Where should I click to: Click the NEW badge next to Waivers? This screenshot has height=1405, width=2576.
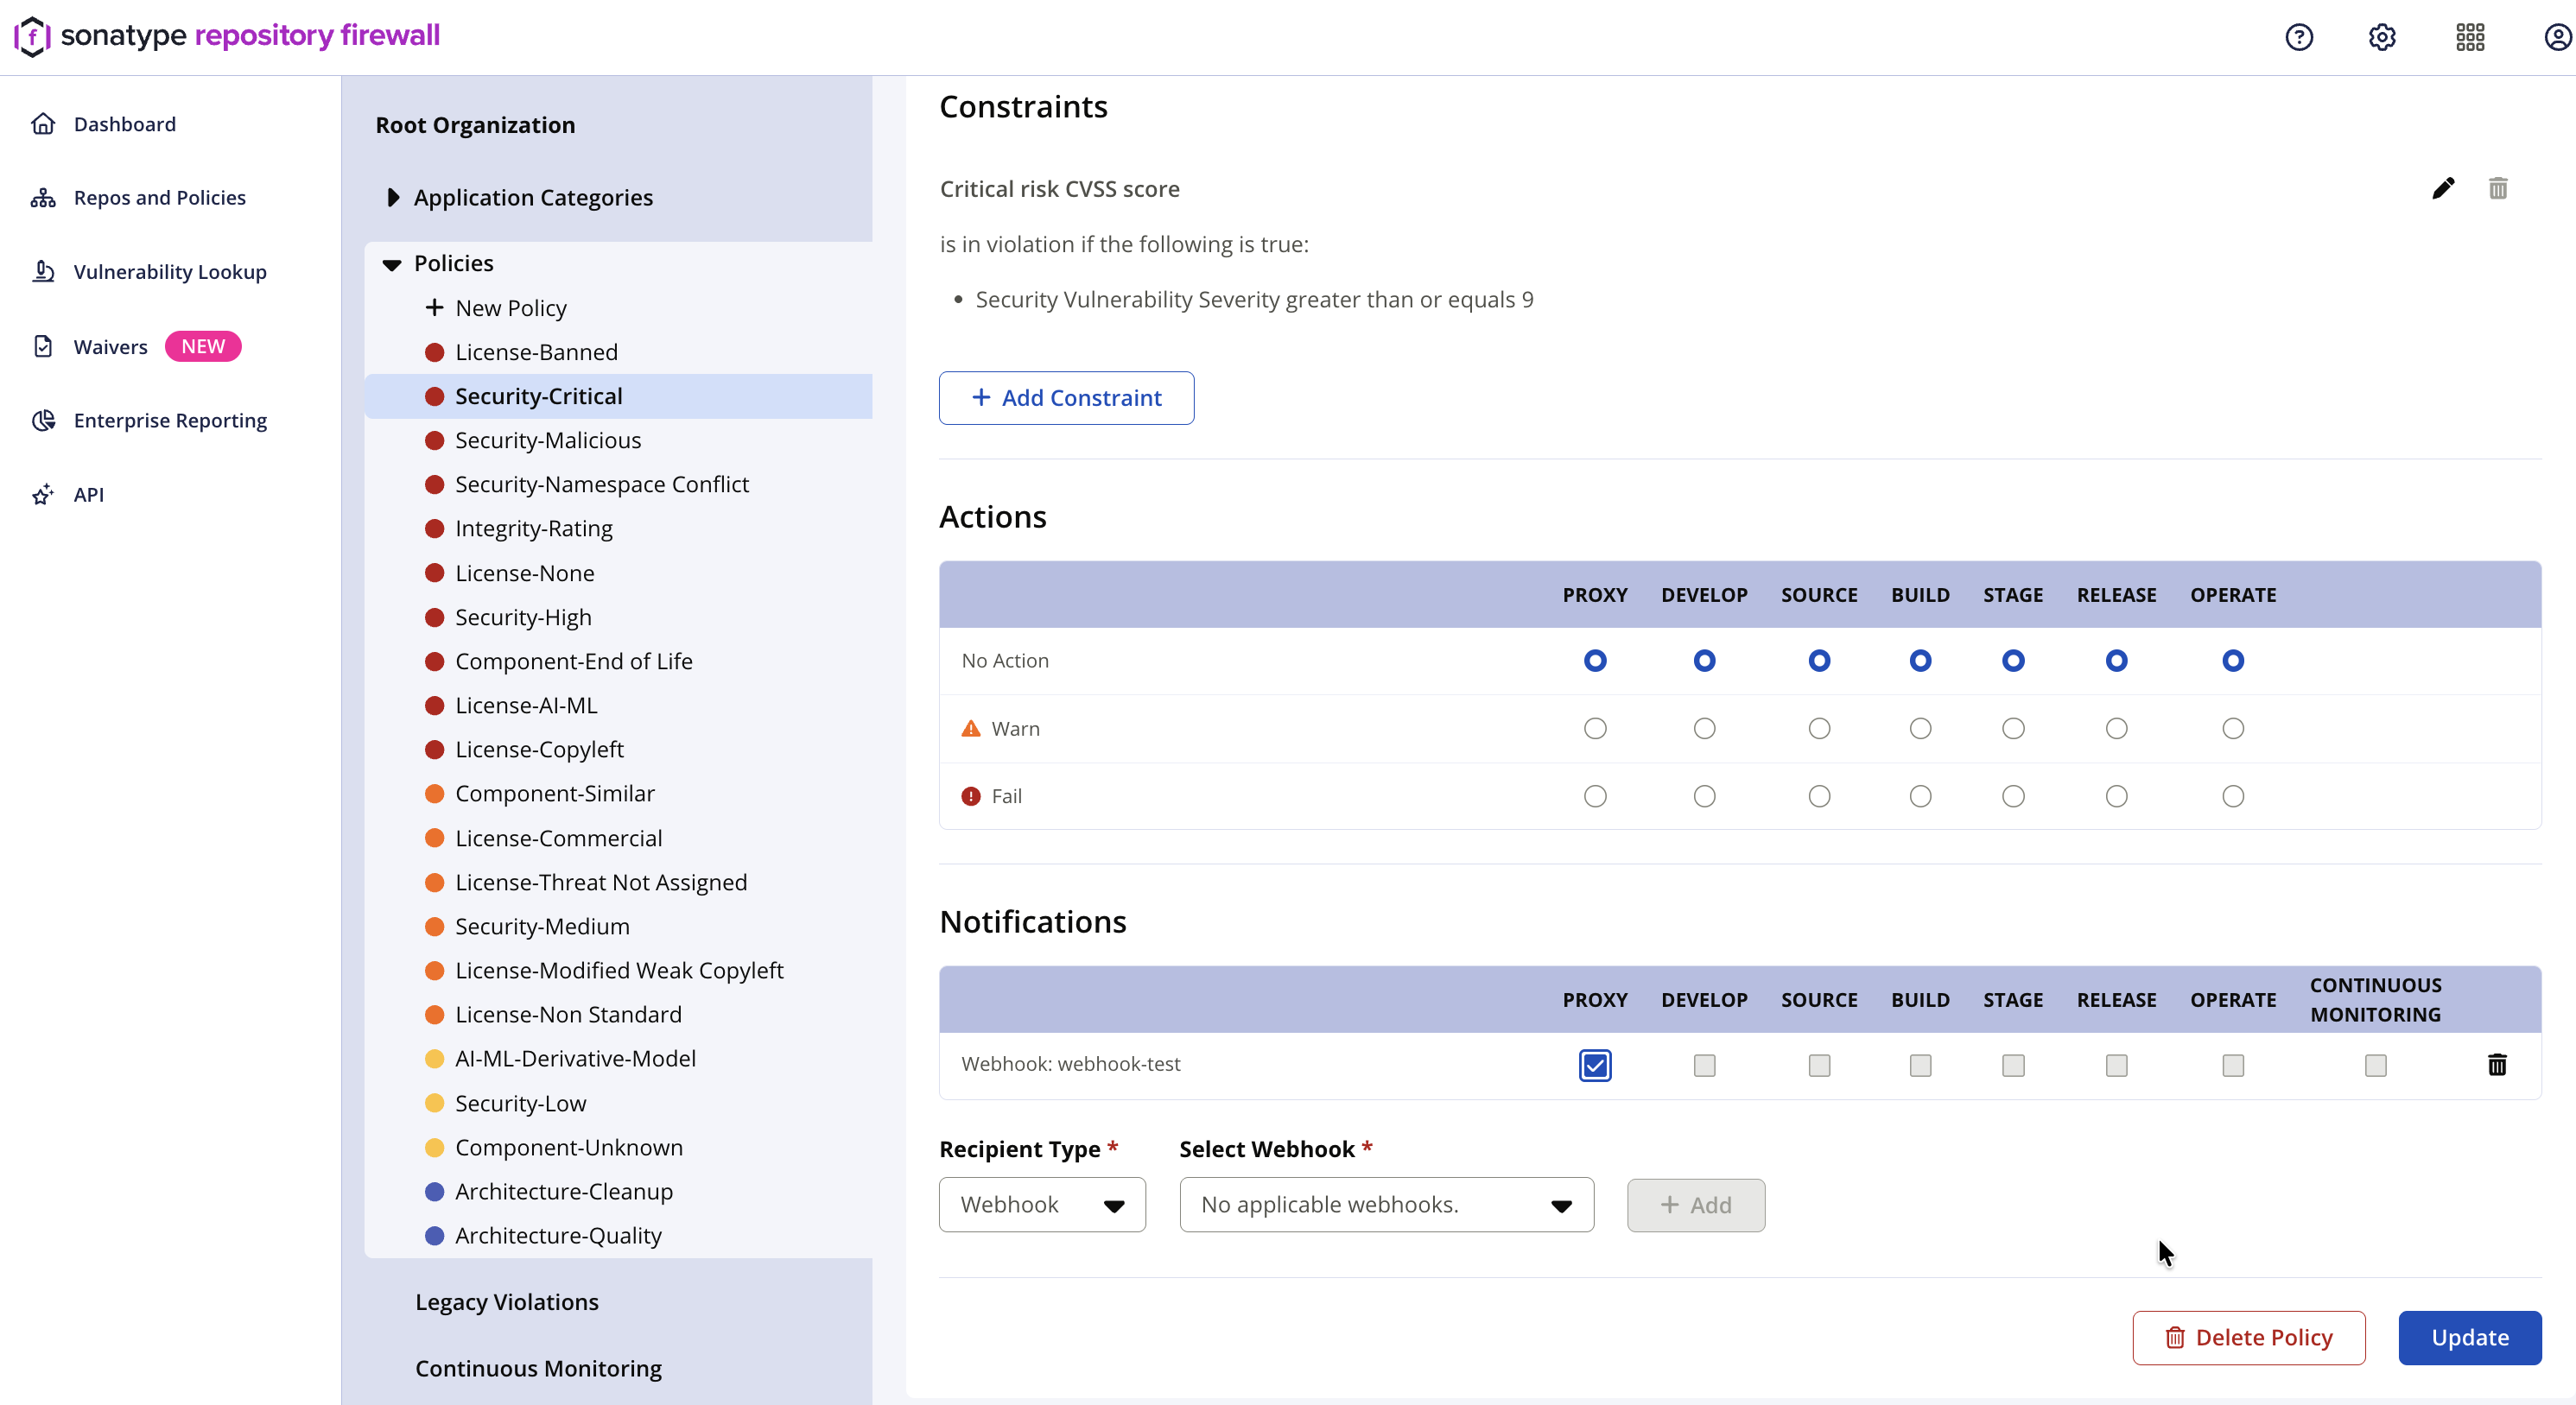tap(203, 346)
